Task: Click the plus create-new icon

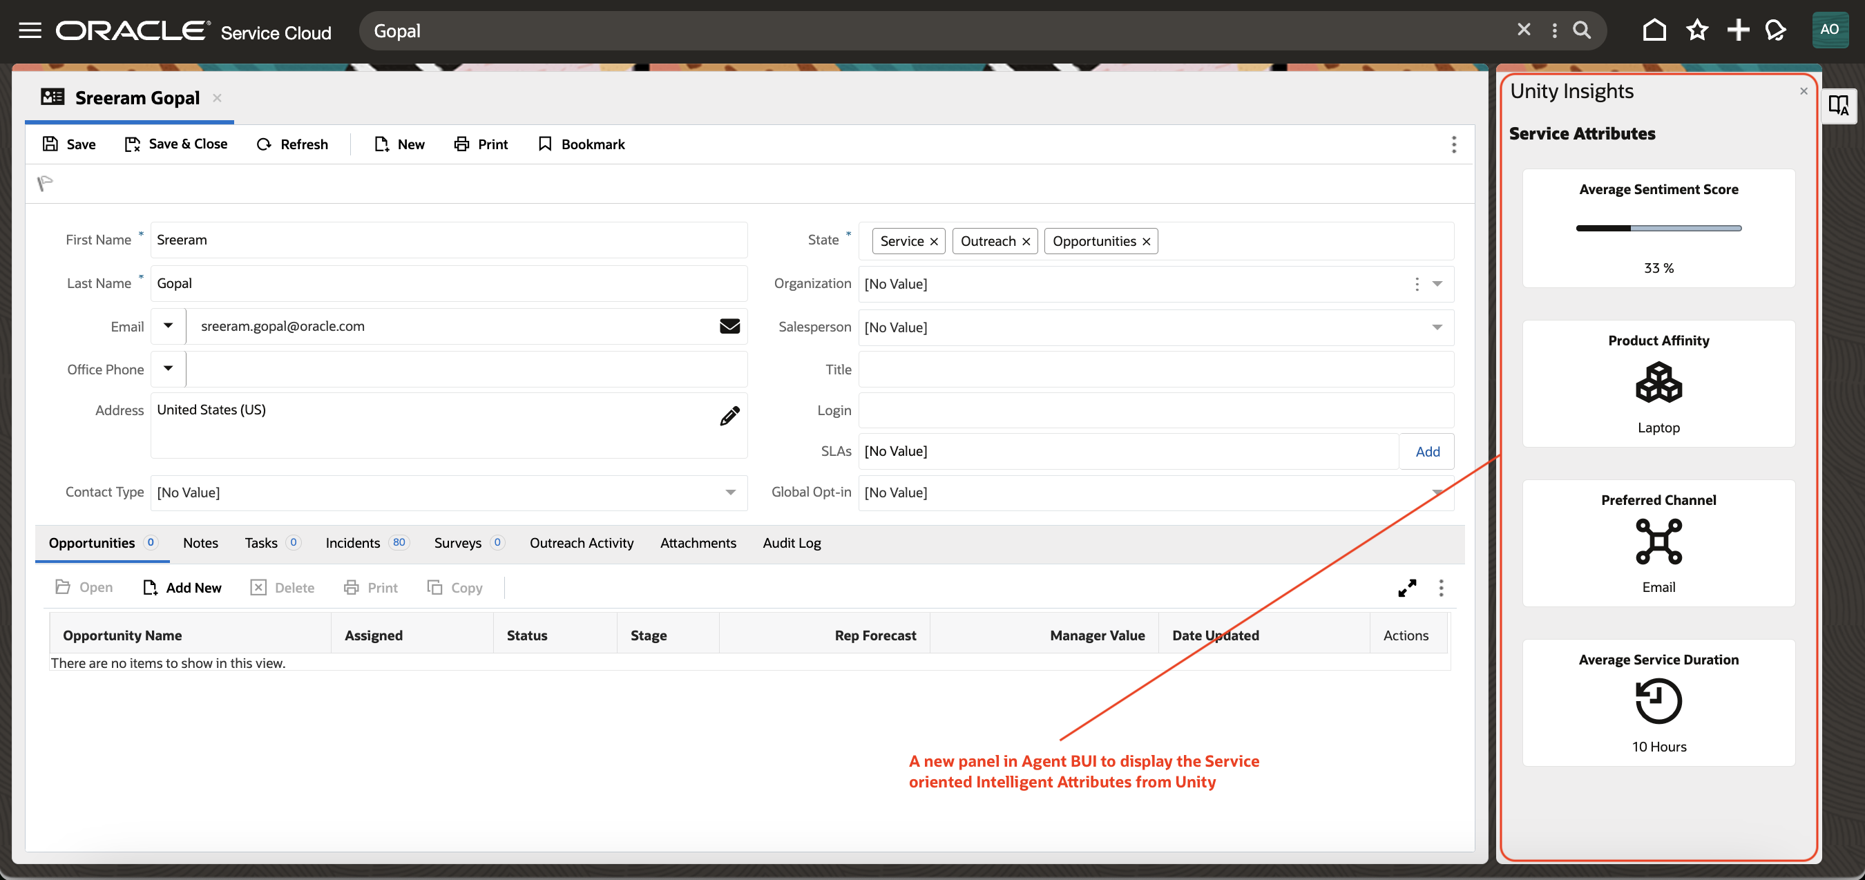Action: point(1738,30)
